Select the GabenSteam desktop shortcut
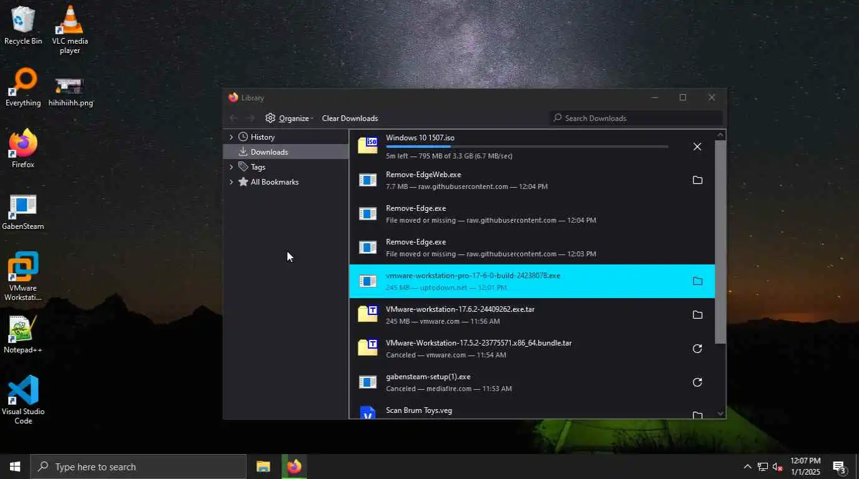This screenshot has width=859, height=479. coord(23,212)
